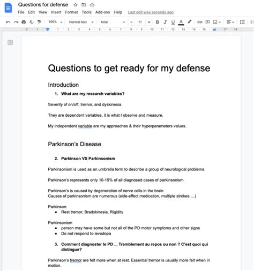
Task: Click bullet 'Rest tremor, Bradykinesia, Rigidity'
Action: 92,212
